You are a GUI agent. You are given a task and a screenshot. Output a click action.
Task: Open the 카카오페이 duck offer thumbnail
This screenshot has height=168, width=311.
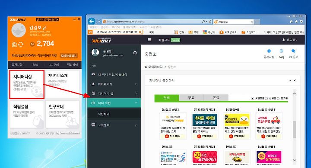tap(237, 120)
